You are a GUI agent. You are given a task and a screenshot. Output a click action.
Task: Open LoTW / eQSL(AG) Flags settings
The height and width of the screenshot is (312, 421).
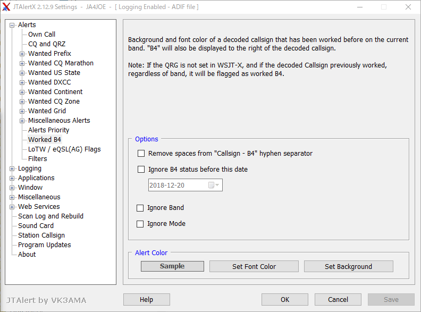(64, 149)
